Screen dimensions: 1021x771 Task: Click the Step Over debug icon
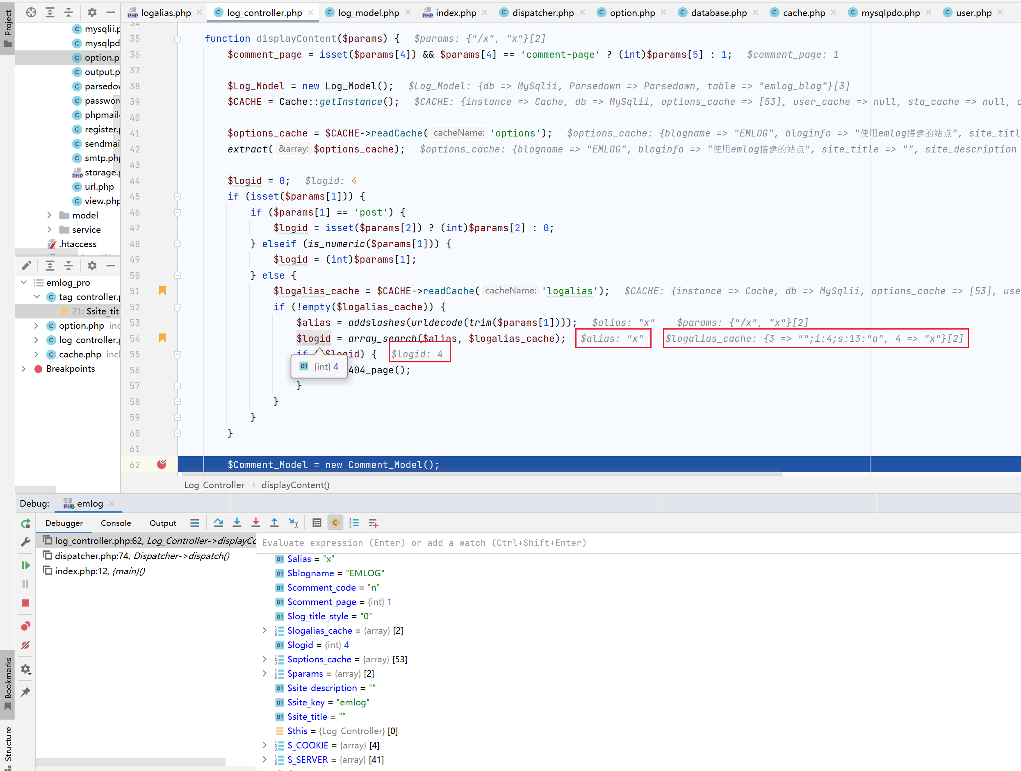coord(218,523)
